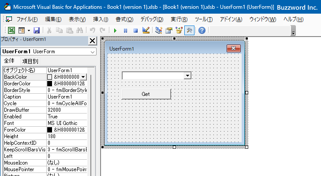
Task: Click the Toolbox icon in toolbar
Action: click(x=189, y=30)
